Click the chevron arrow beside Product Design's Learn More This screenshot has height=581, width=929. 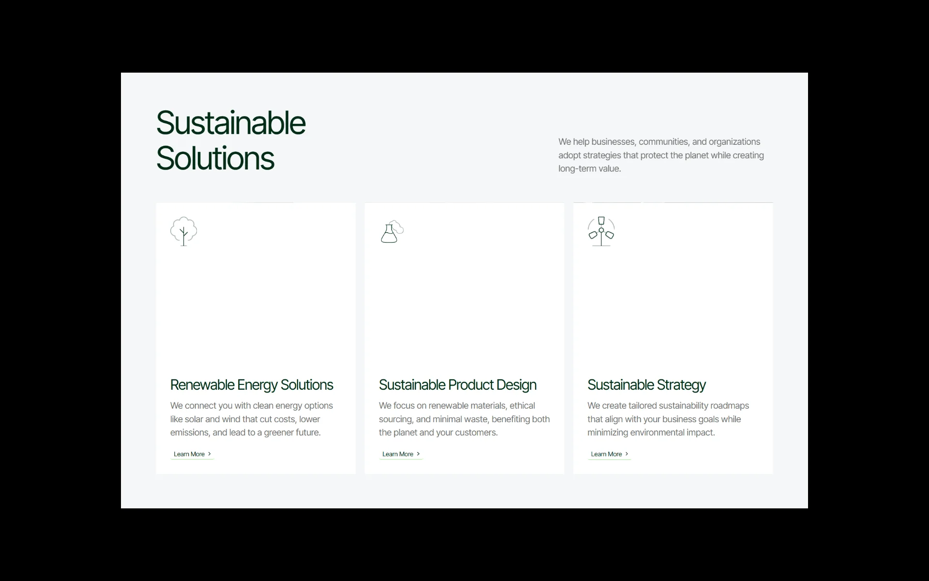[418, 454]
